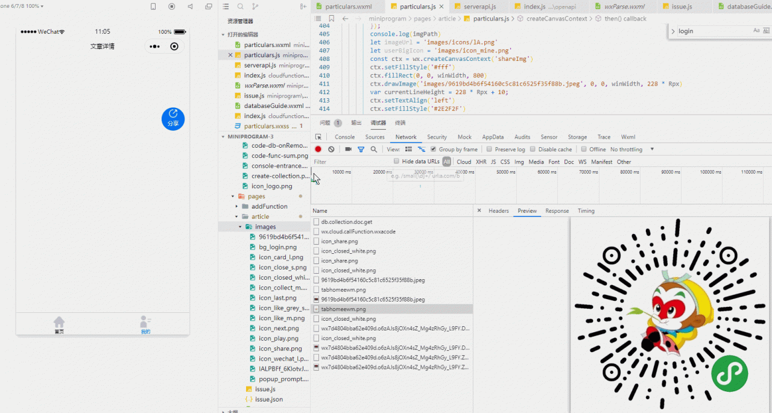This screenshot has width=772, height=413.
Task: Click the detach simulator window icon
Action: pos(209,7)
